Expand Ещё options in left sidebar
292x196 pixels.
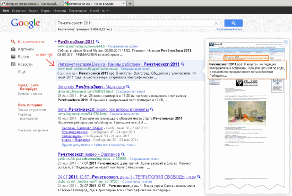pyautogui.click(x=22, y=72)
